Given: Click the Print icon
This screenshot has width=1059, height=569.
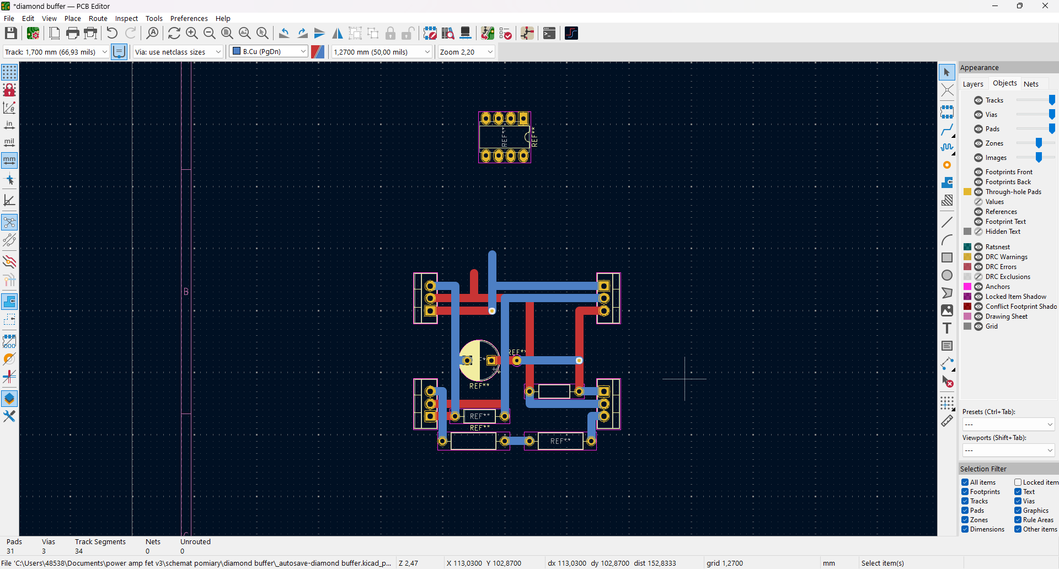Looking at the screenshot, I should 72,33.
